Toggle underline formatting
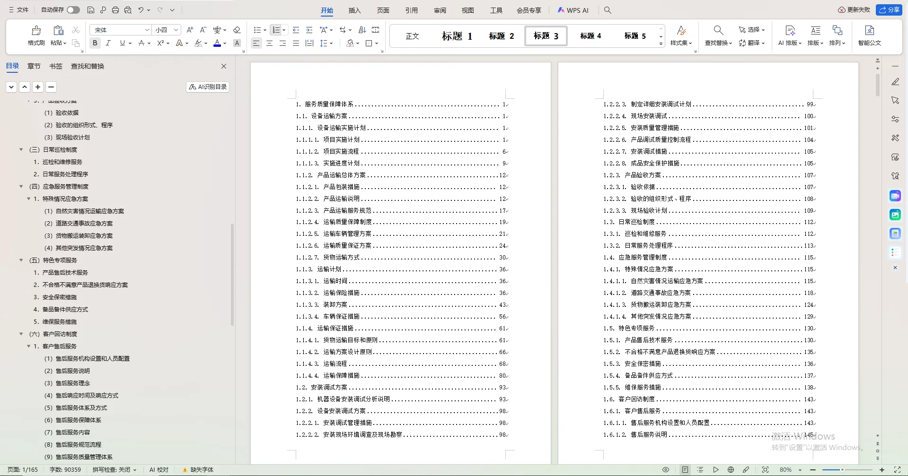The width and height of the screenshot is (908, 476). (123, 43)
